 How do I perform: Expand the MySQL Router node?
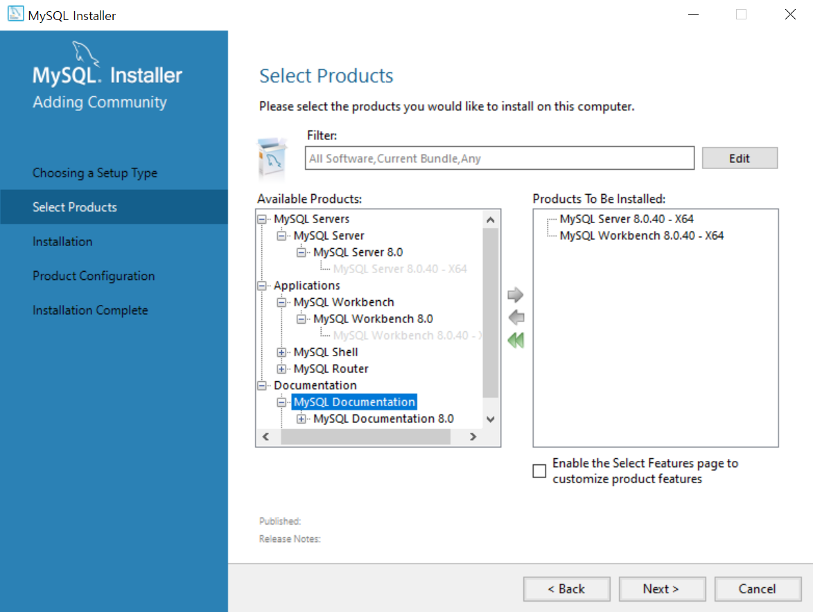tap(281, 369)
